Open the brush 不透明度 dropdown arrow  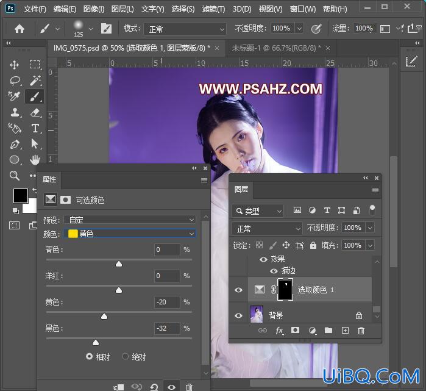(x=299, y=28)
